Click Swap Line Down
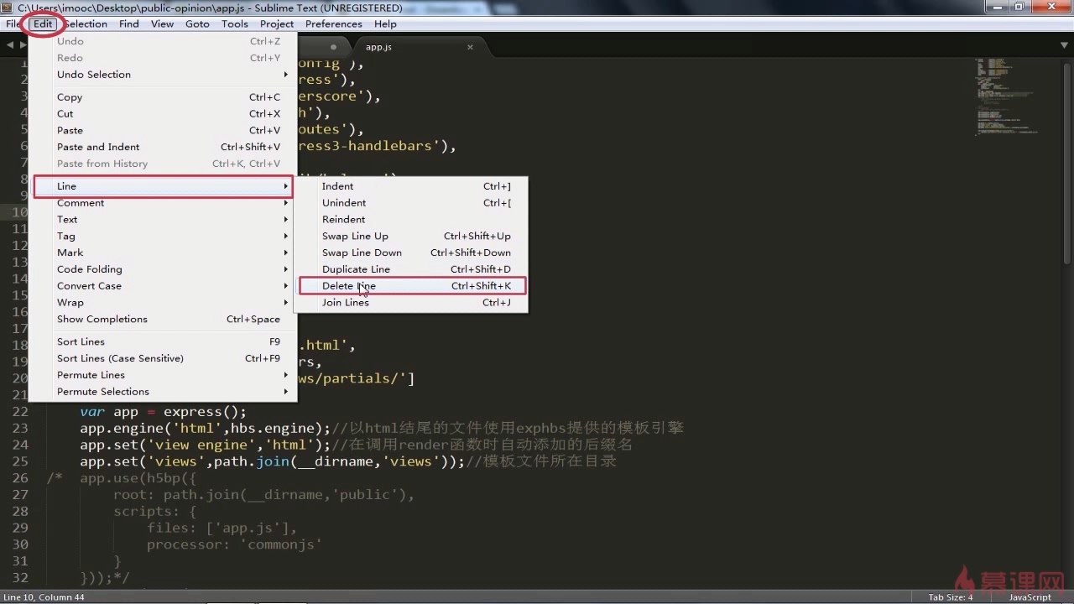This screenshot has height=604, width=1074. [413, 253]
